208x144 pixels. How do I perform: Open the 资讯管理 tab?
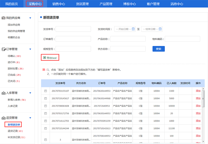coord(82,4)
